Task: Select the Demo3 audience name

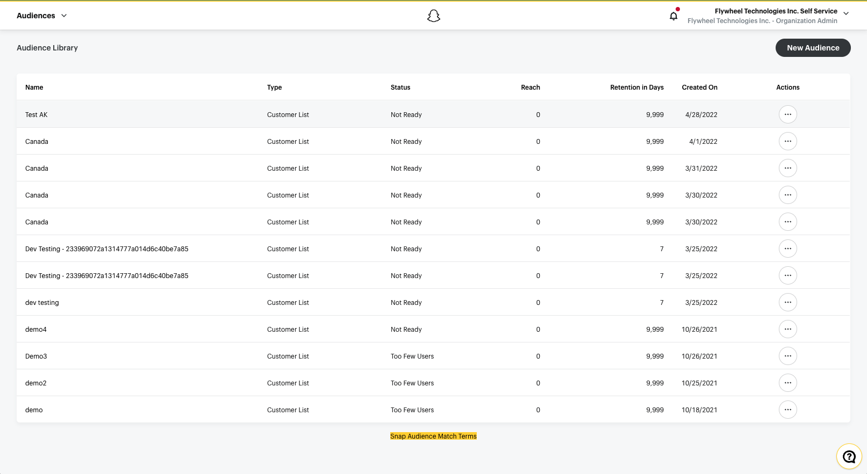Action: [36, 356]
